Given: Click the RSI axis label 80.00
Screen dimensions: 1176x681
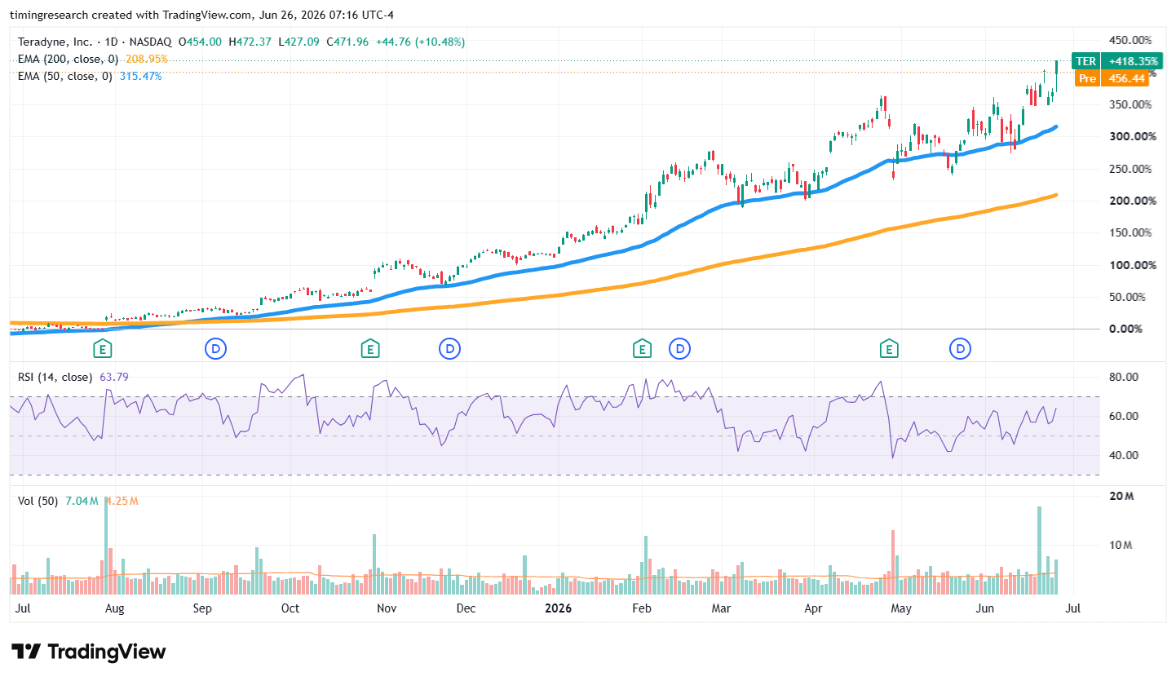Looking at the screenshot, I should (1125, 377).
